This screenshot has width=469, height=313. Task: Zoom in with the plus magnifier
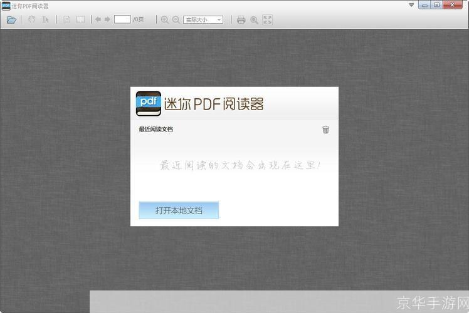click(x=164, y=19)
